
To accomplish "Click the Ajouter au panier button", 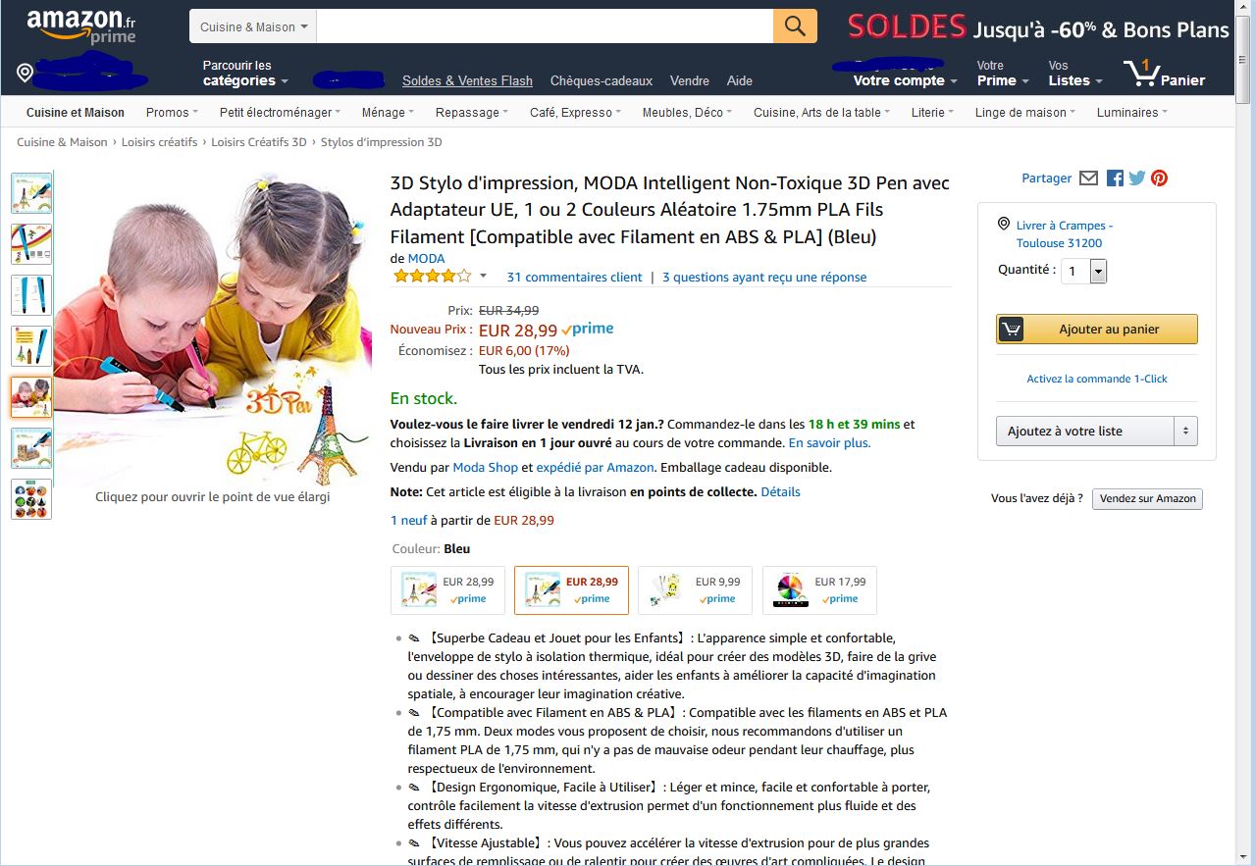I will tap(1097, 330).
